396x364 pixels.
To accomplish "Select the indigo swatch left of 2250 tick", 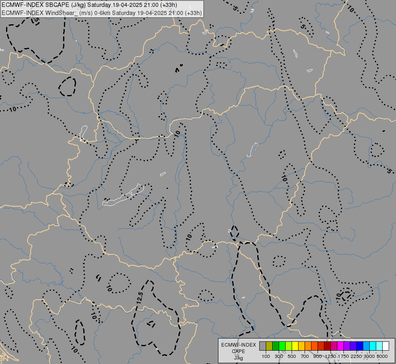I will [x=353, y=346].
